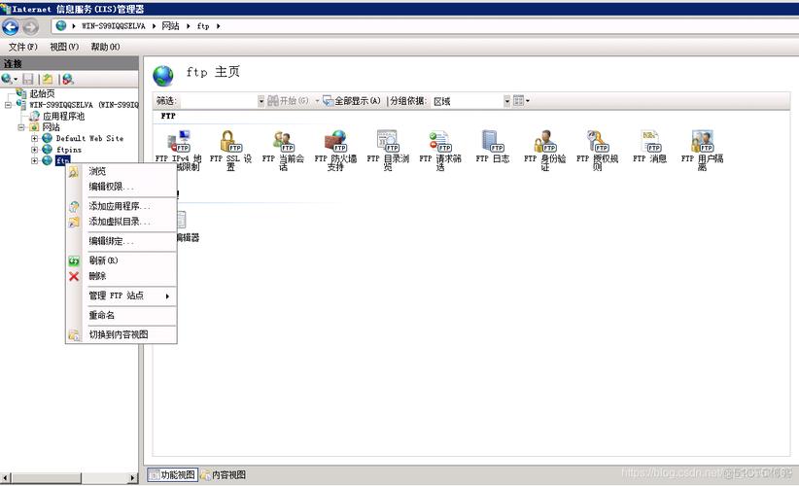Click the Forward navigation arrow
This screenshot has width=799, height=486.
coord(30,26)
